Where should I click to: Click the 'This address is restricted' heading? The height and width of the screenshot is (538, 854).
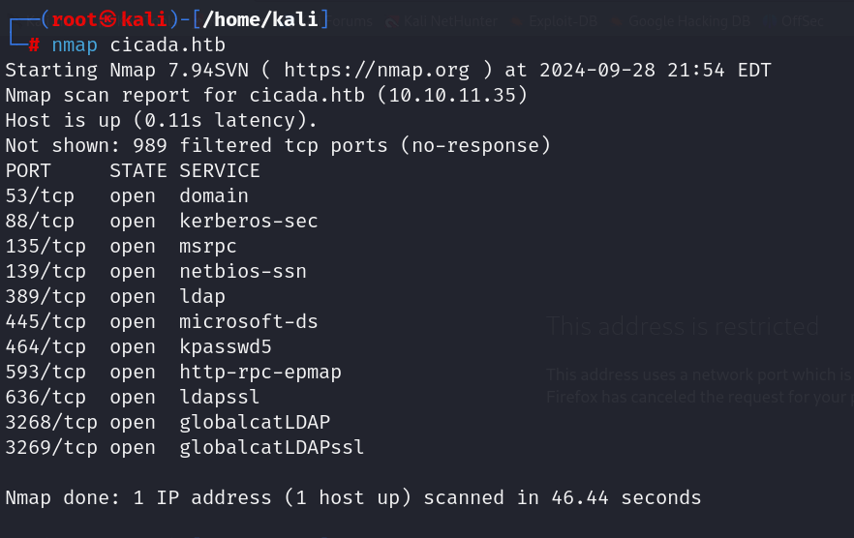point(683,327)
